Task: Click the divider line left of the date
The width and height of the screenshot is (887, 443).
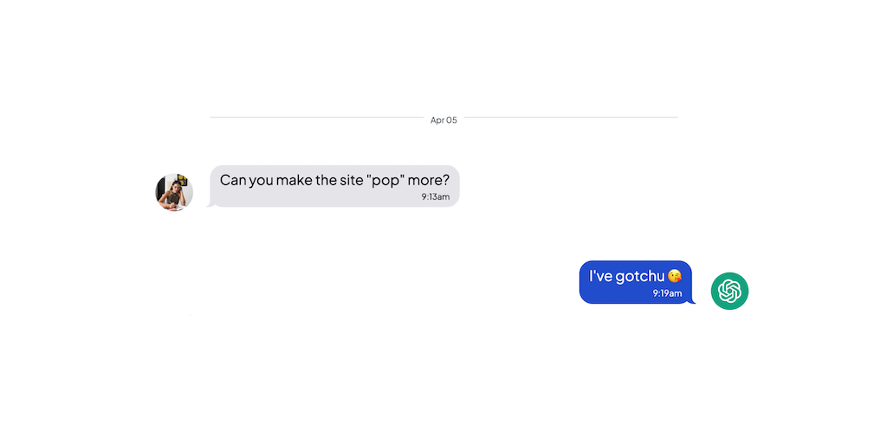Action: coord(315,117)
